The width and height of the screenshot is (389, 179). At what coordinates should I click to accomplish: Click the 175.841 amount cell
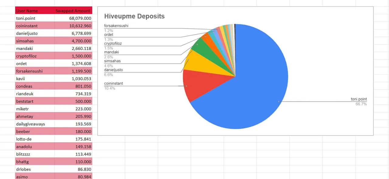tap(73, 139)
